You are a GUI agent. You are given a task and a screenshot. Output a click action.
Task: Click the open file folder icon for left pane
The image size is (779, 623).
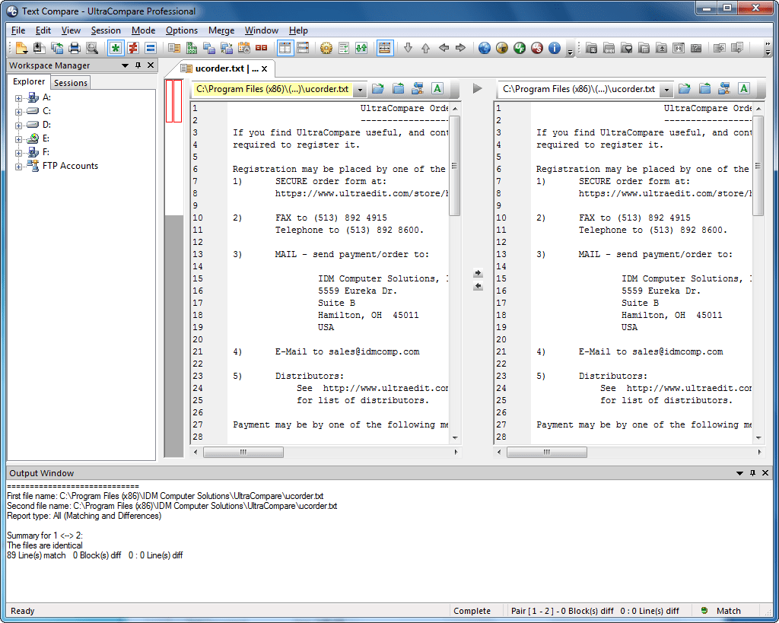pos(377,89)
